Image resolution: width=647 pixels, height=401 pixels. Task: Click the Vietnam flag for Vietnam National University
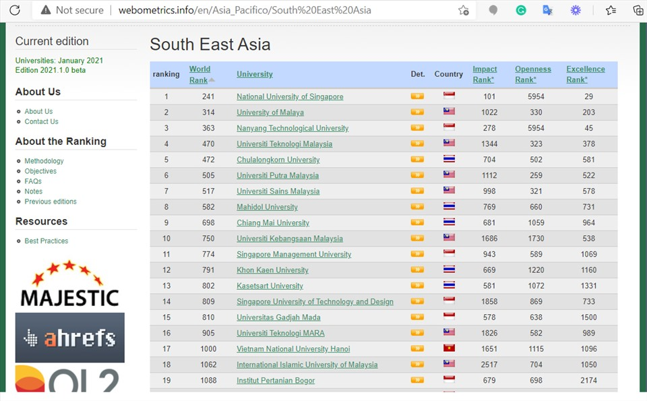(x=449, y=348)
